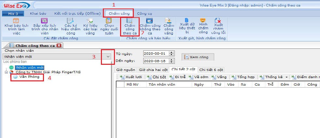This screenshot has height=138, width=320.
Task: Click the Xuất lưới button
Action: pos(131,77)
